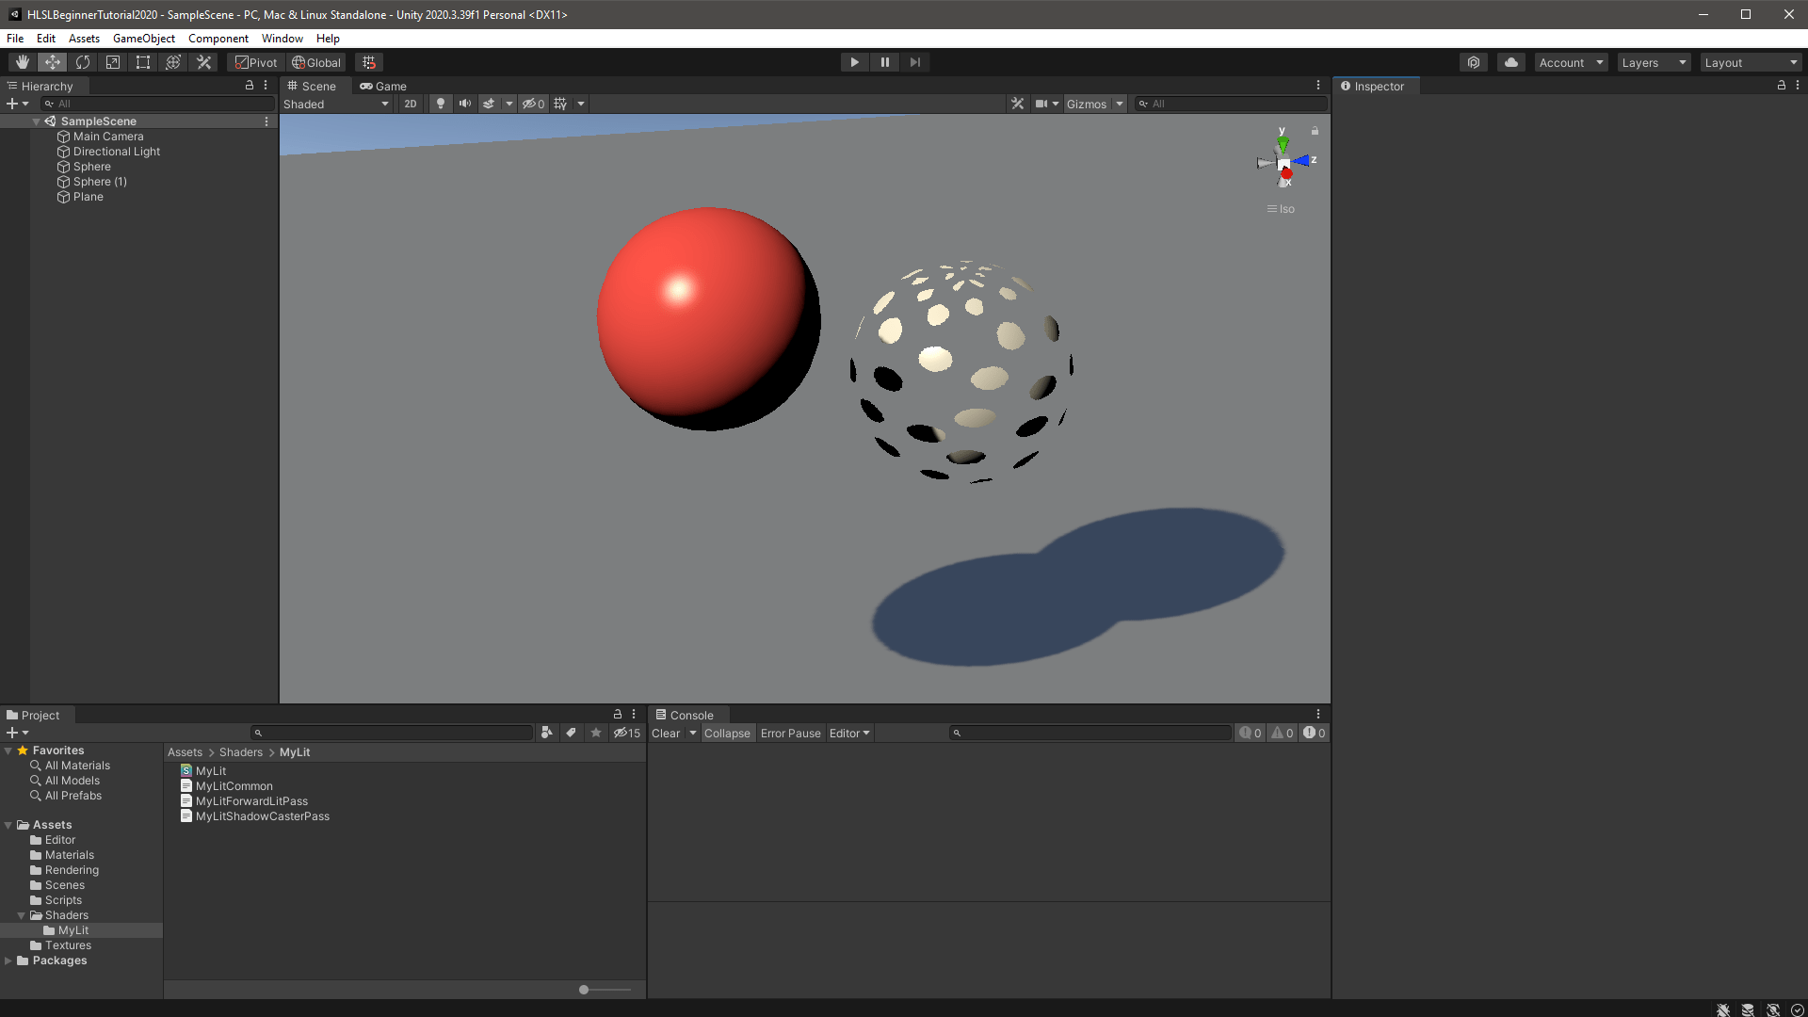Toggle Error Pause in Console

pos(791,734)
